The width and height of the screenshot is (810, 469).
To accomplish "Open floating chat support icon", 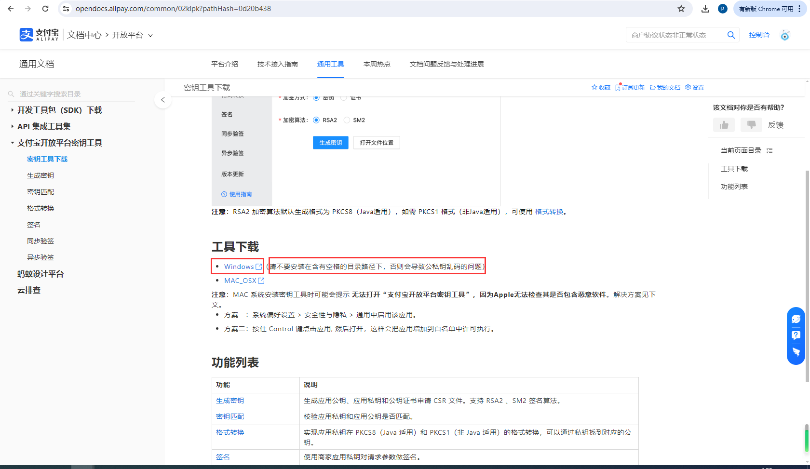I will click(796, 319).
